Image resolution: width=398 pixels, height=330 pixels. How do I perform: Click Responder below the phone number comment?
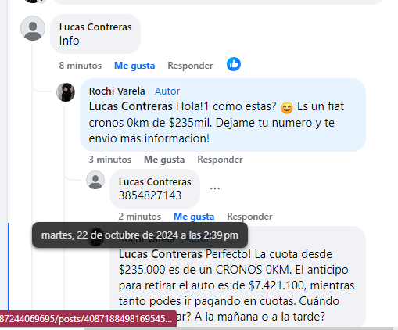249,217
